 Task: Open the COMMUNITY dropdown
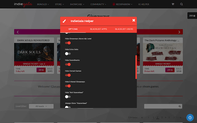[x=98, y=4]
